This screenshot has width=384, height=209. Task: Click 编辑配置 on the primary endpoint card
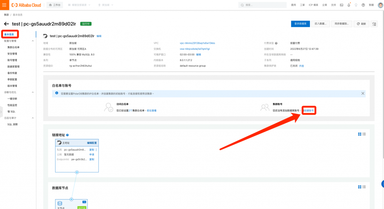point(92,143)
